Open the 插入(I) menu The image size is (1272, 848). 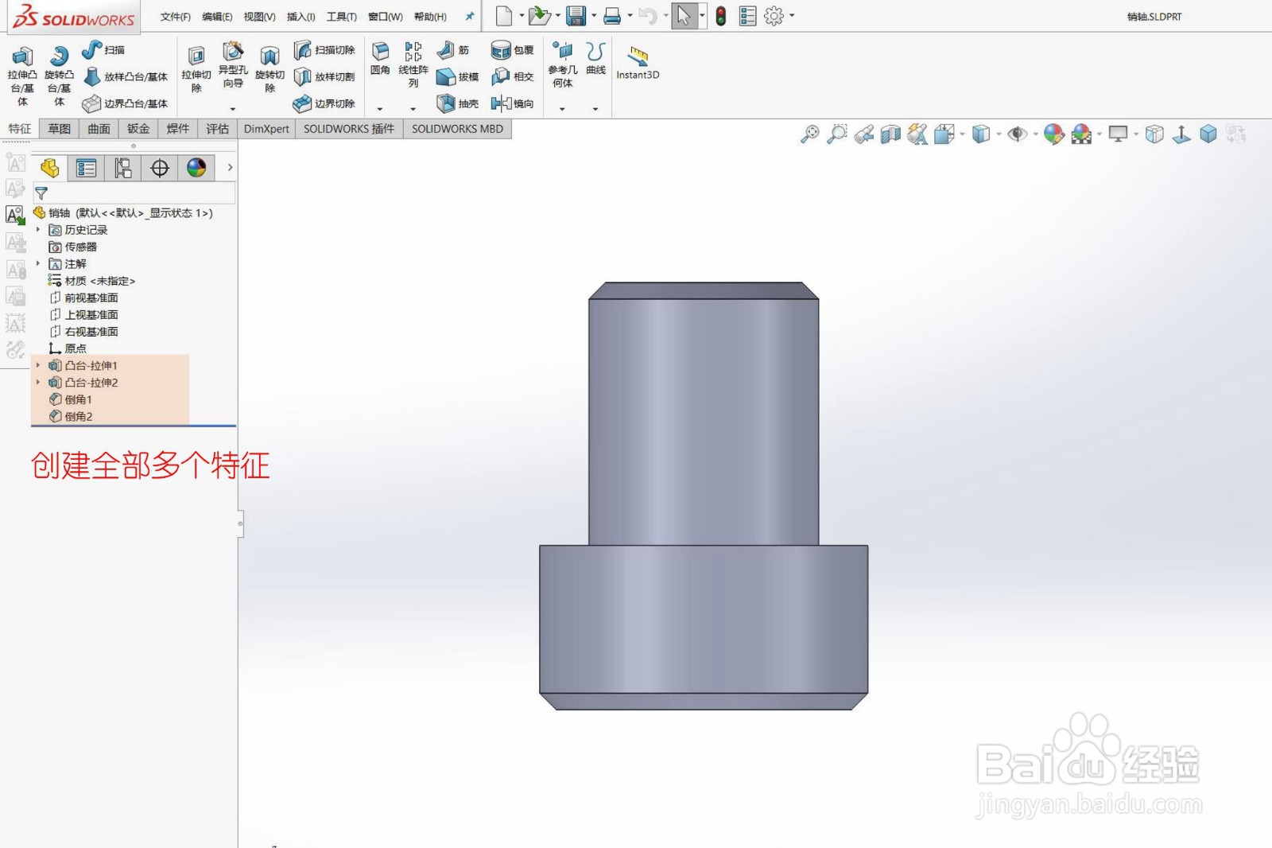coord(301,17)
